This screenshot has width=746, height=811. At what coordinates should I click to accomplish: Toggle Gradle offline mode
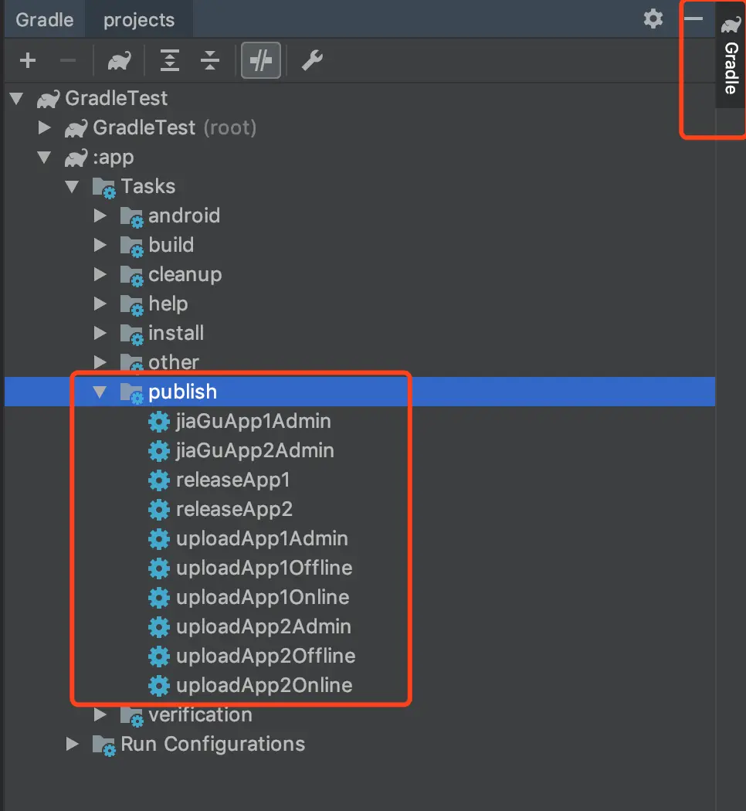click(260, 60)
